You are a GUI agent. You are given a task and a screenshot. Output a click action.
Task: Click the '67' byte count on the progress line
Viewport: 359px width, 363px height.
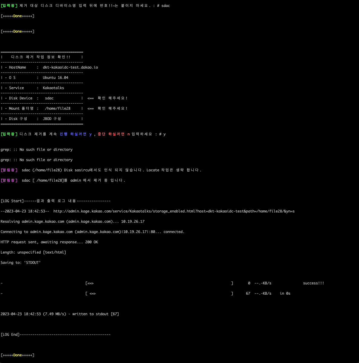(248, 293)
